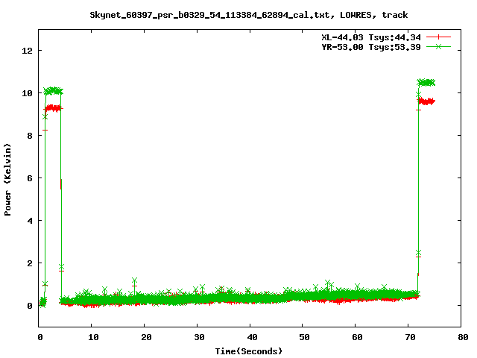Click y-axis tick label 8

[x=30, y=136]
